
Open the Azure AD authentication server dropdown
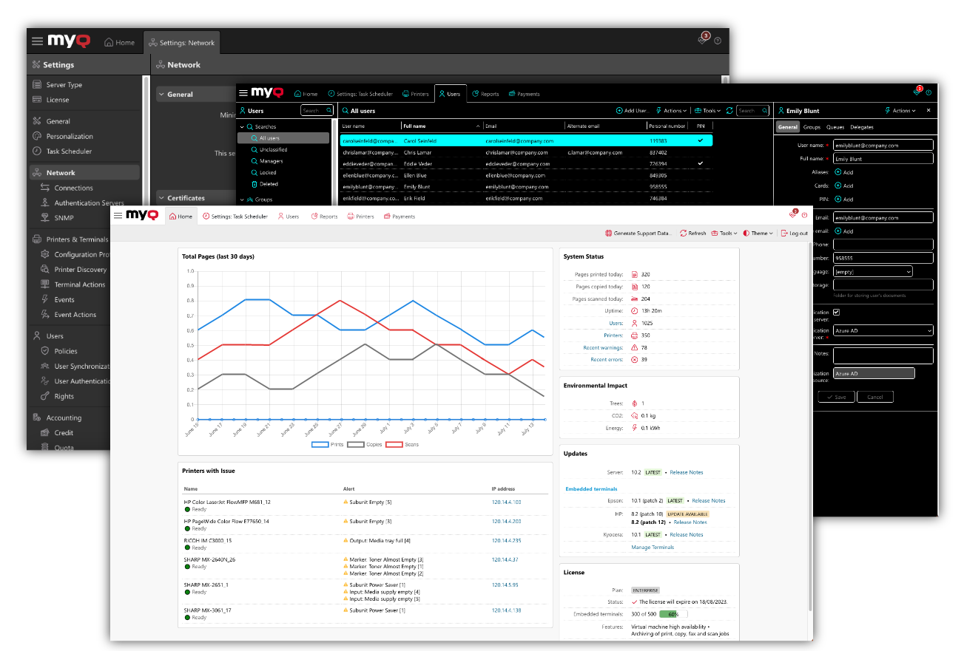click(883, 330)
